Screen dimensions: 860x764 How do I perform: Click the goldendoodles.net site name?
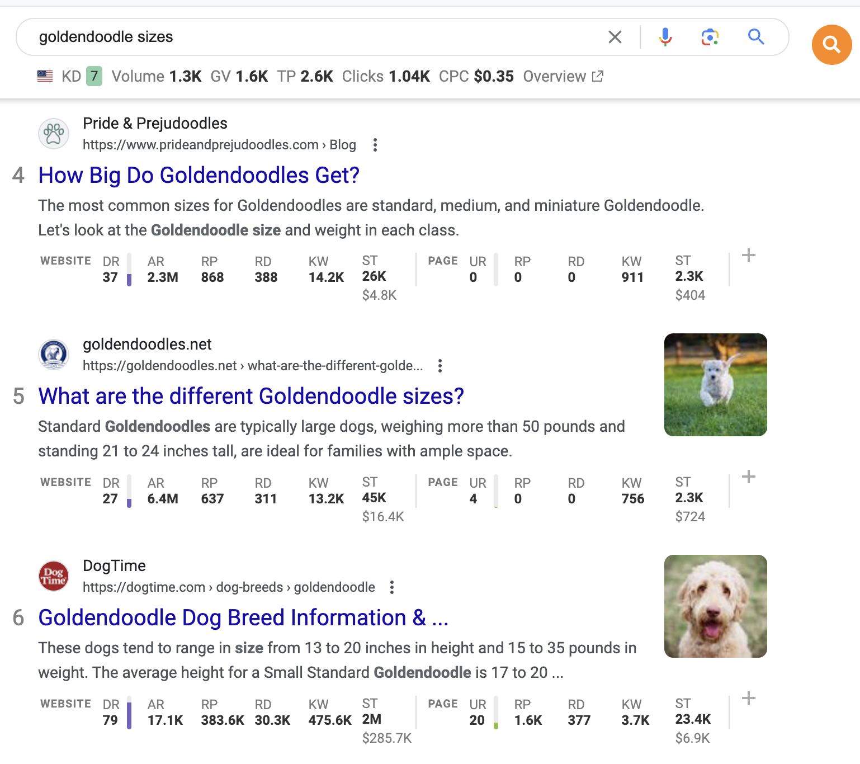pyautogui.click(x=147, y=345)
